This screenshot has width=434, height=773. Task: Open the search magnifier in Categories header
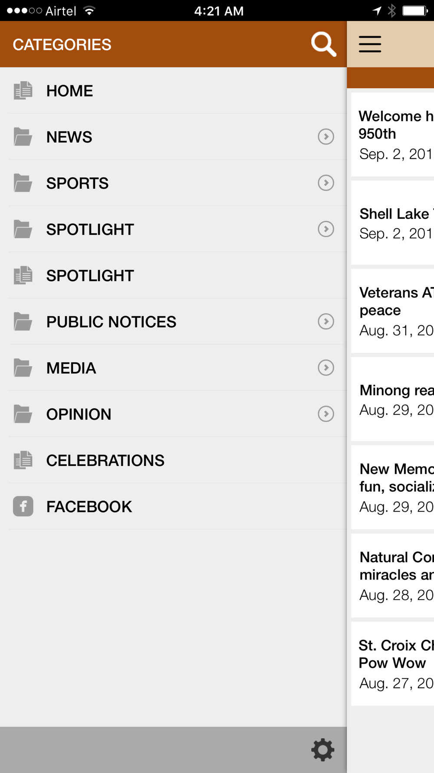point(324,44)
